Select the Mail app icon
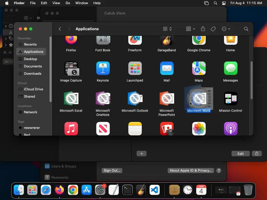This screenshot has width=267, height=200. [x=167, y=68]
